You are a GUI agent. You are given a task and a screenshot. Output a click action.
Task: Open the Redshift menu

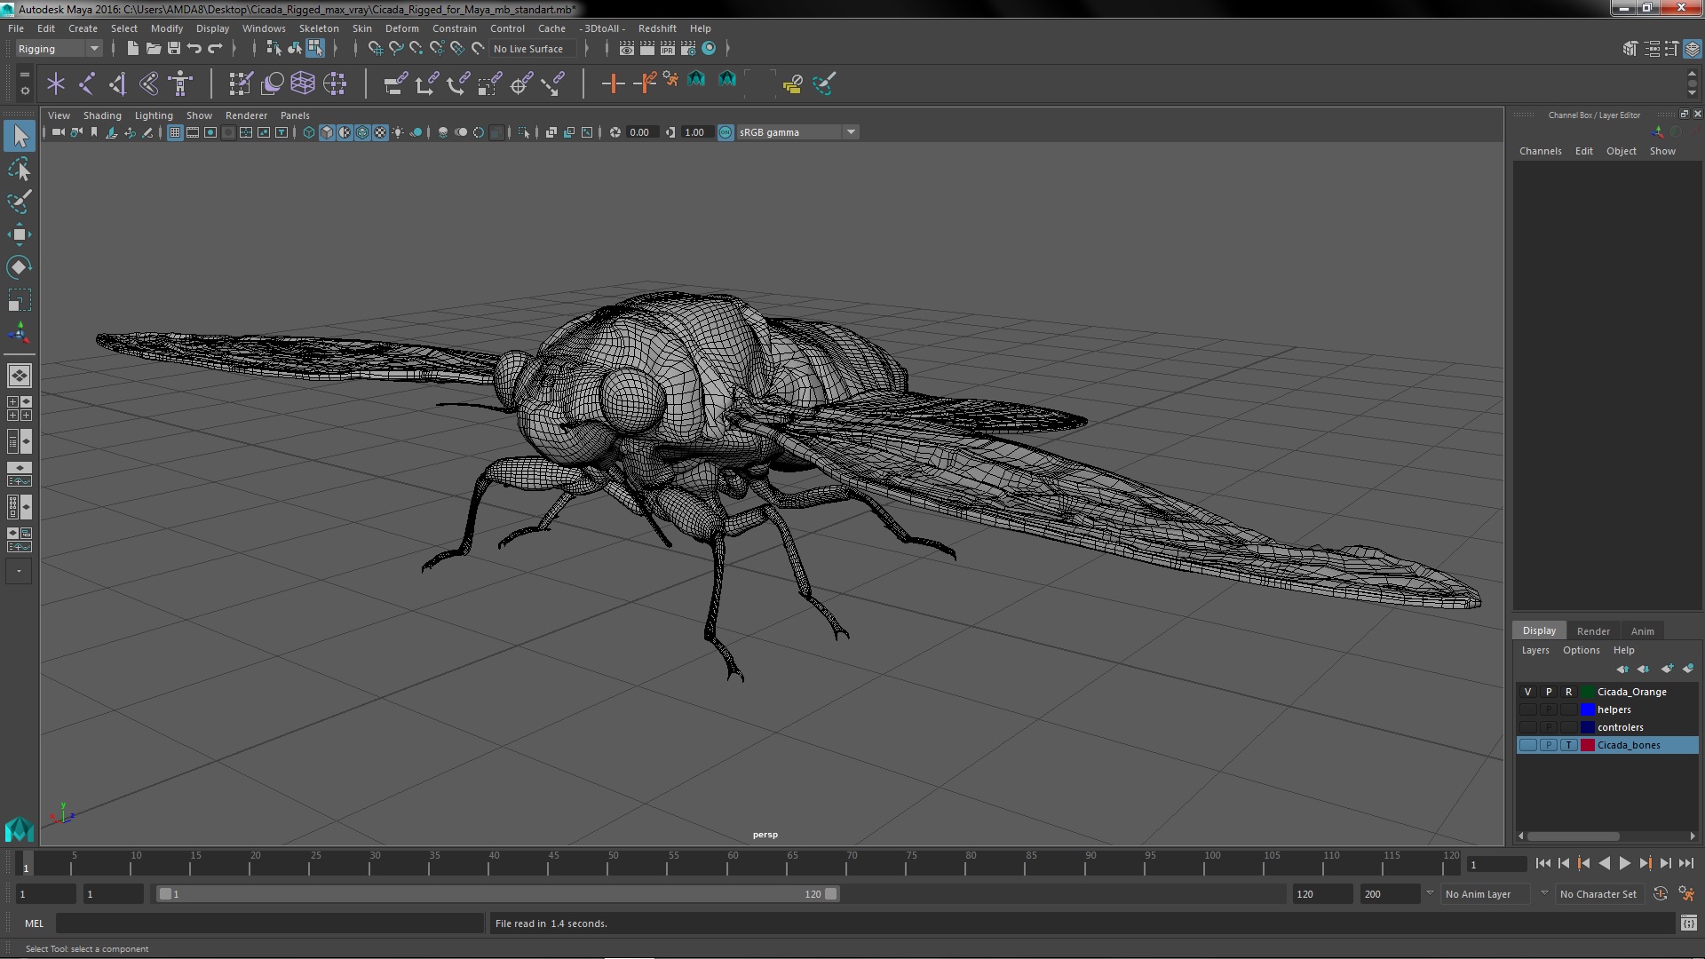pos(657,28)
